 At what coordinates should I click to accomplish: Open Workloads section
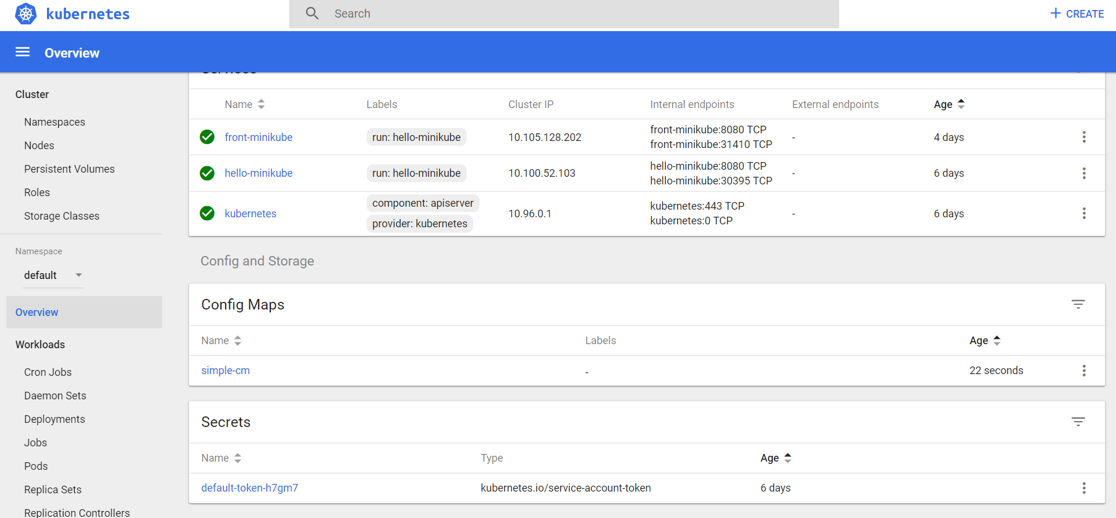tap(40, 344)
